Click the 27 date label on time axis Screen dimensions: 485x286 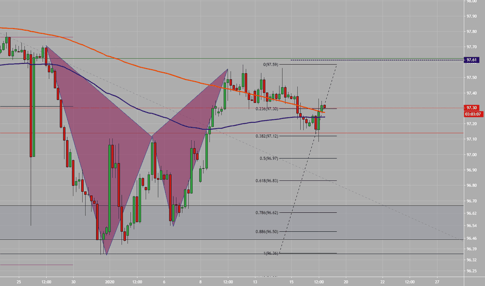(437, 282)
